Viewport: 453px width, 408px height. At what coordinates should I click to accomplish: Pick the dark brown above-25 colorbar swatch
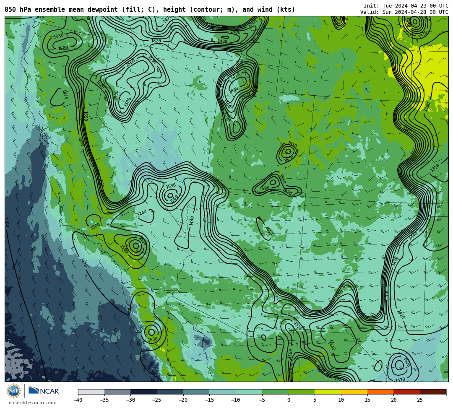pos(433,392)
